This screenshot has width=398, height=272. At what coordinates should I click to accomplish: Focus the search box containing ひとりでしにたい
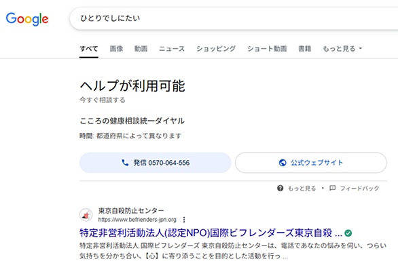pyautogui.click(x=234, y=18)
